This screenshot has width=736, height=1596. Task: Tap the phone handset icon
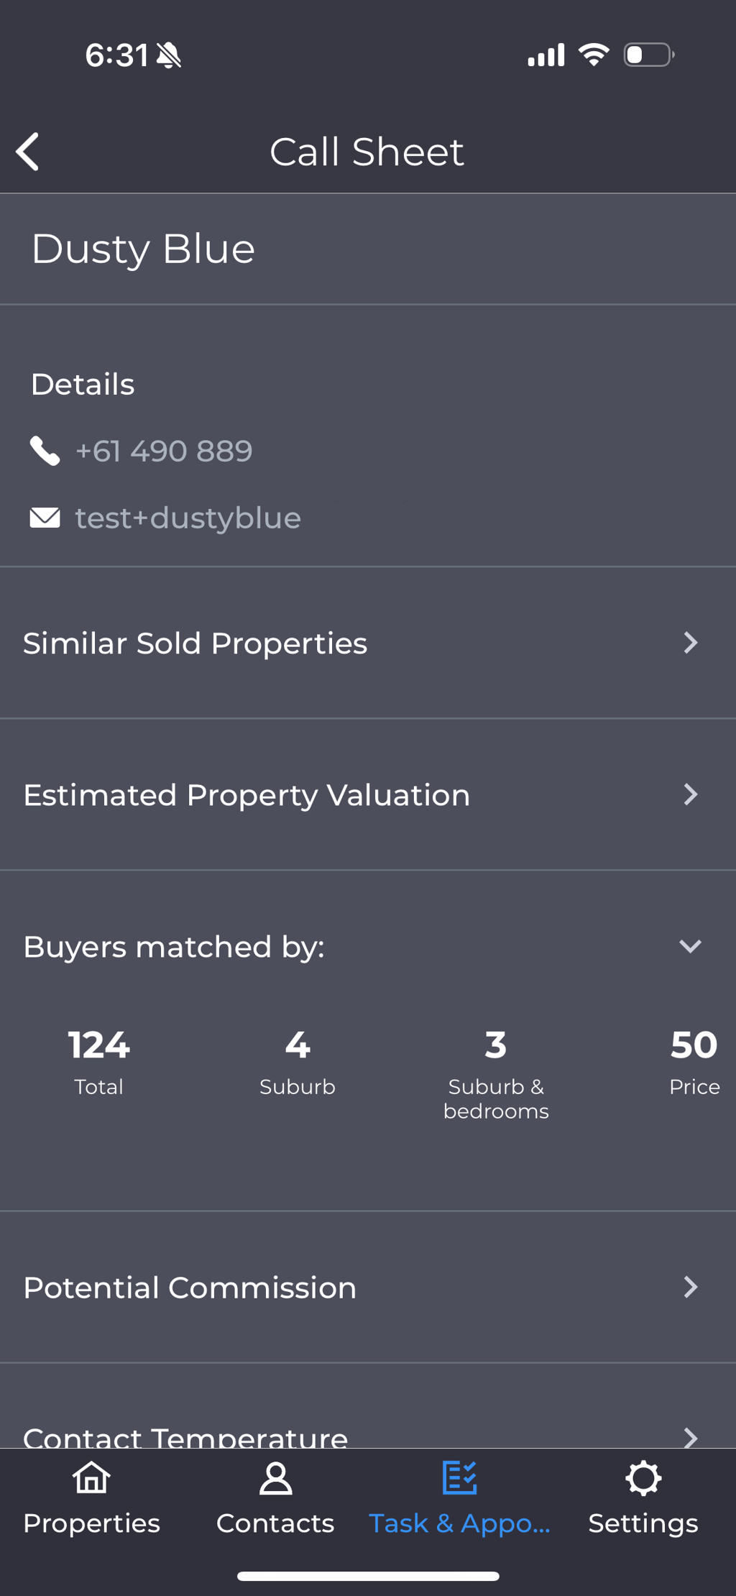coord(45,451)
